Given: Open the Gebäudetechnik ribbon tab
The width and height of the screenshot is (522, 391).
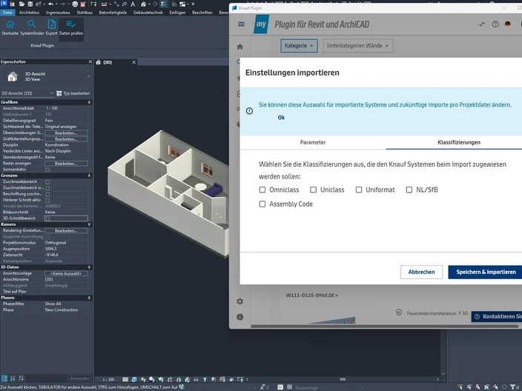Looking at the screenshot, I should (x=148, y=13).
